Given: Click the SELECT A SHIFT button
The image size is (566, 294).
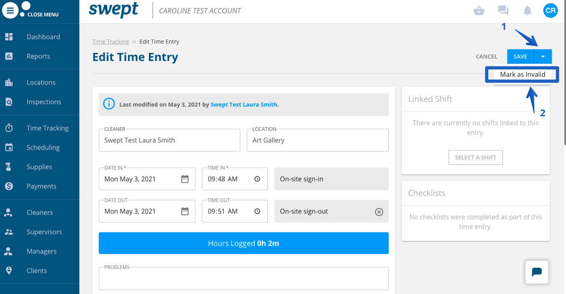Looking at the screenshot, I should (x=476, y=157).
